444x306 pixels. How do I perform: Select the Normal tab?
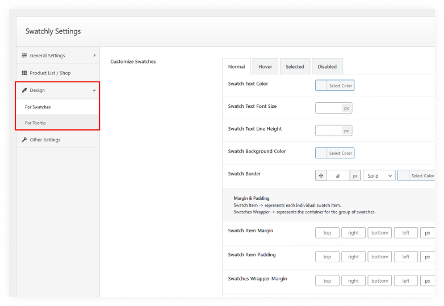tap(236, 67)
